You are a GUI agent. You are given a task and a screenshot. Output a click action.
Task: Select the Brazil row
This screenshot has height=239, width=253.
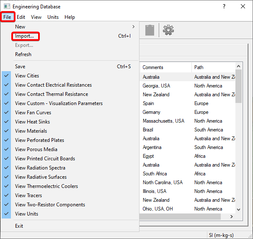coord(188,130)
